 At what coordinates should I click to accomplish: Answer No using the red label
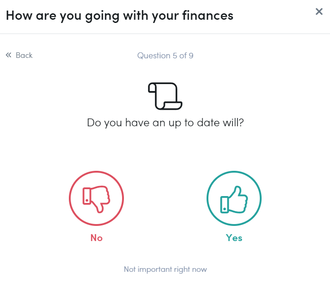coord(96,238)
